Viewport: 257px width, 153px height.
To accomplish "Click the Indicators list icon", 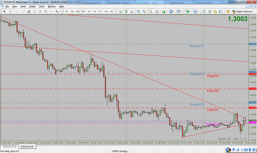I will pyautogui.click(x=163, y=12).
